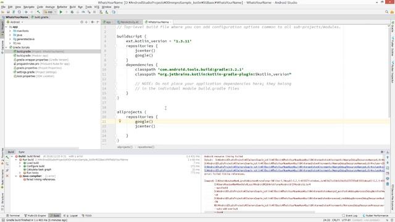Expand the Load build node
The width and height of the screenshot is (395, 222).
click(x=20, y=163)
